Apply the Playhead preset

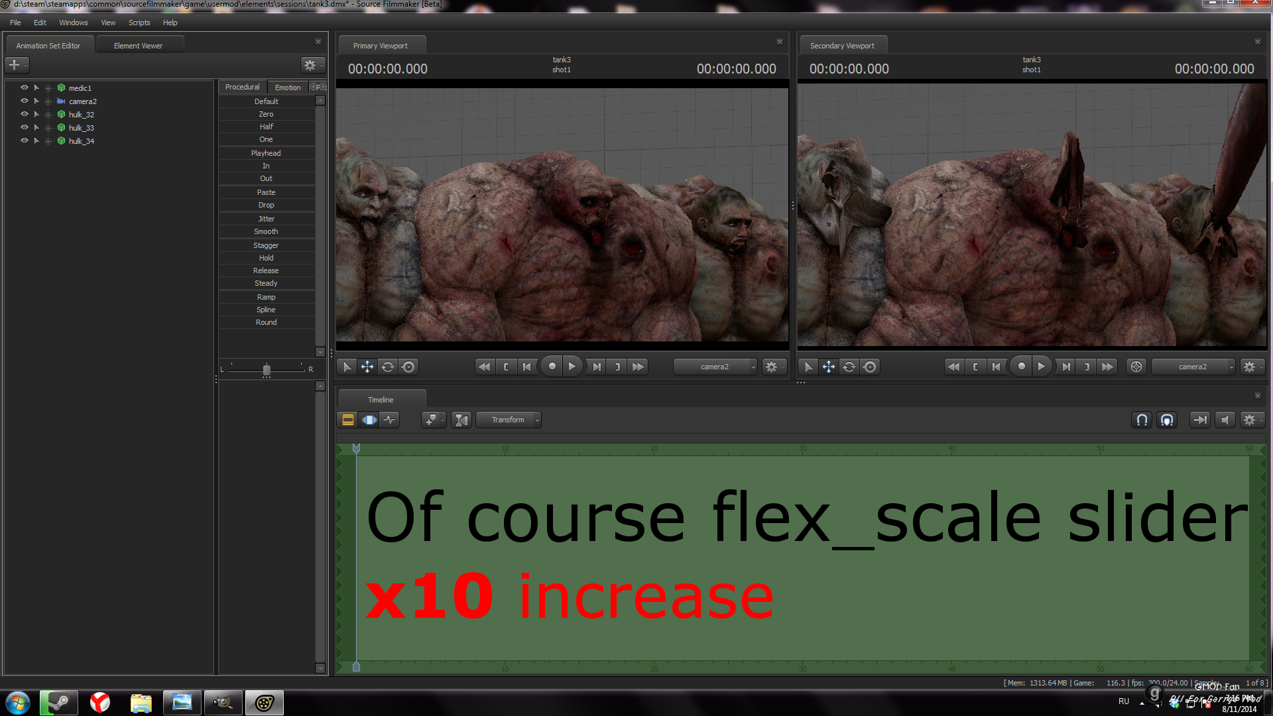click(x=267, y=153)
